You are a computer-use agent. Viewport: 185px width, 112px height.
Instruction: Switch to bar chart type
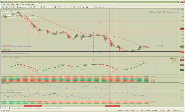(x=31, y=7)
